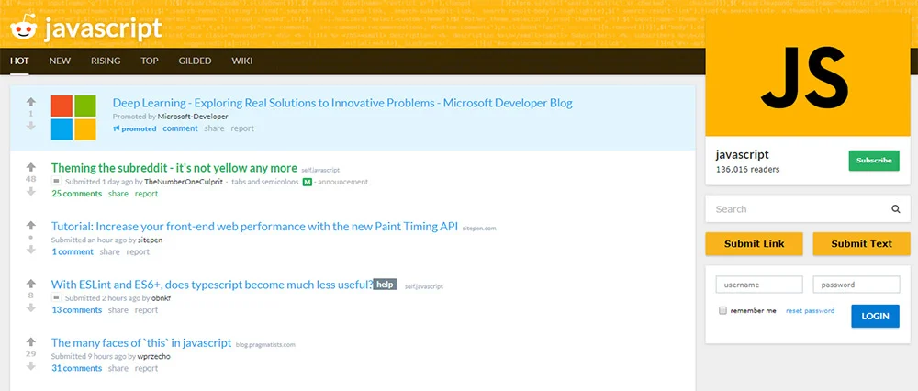
Task: Click the 'reset password' link
Action: click(x=810, y=311)
